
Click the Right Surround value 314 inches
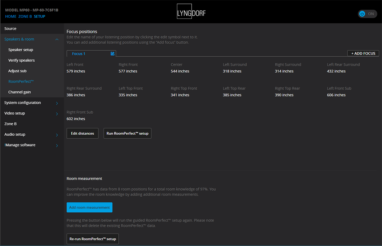284,71
